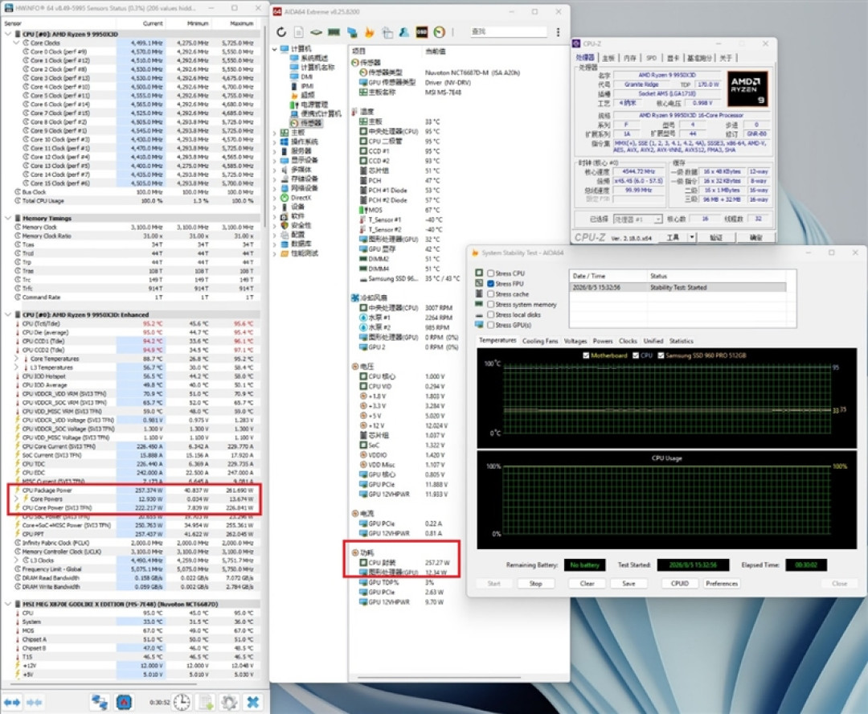The width and height of the screenshot is (868, 714).
Task: Switch to the SPD tab in CPU-Z
Action: (x=652, y=58)
